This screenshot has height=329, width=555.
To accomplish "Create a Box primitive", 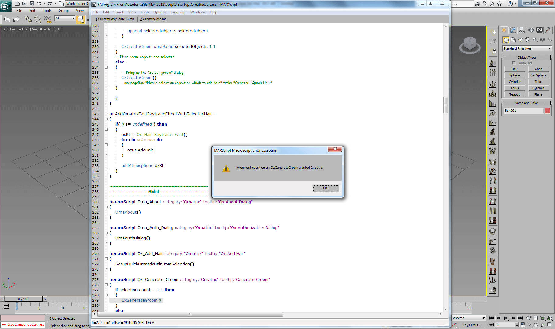I will tap(515, 69).
